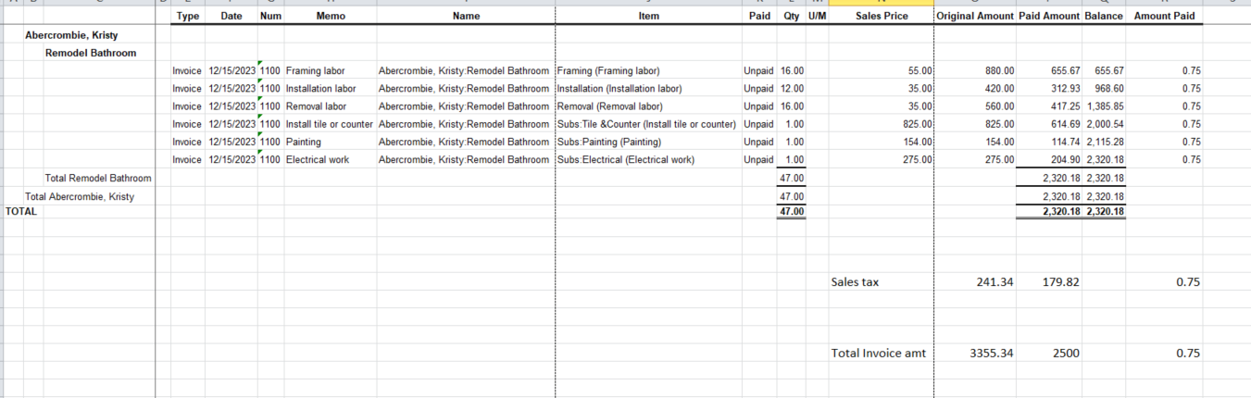Click the Amount Paid column header
Image resolution: width=1251 pixels, height=398 pixels.
[1164, 16]
